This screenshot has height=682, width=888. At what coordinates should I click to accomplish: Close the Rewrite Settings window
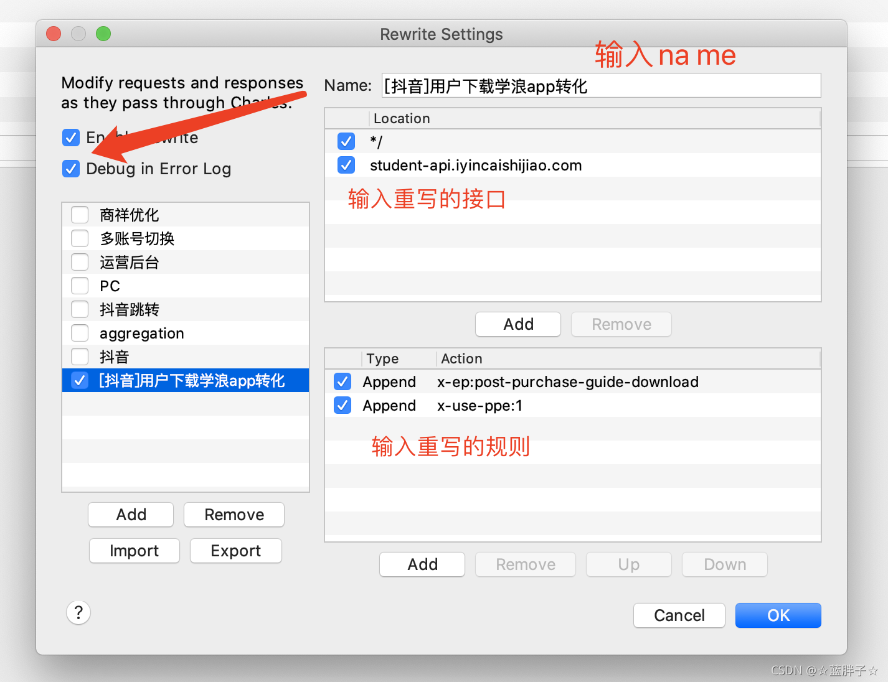click(54, 34)
